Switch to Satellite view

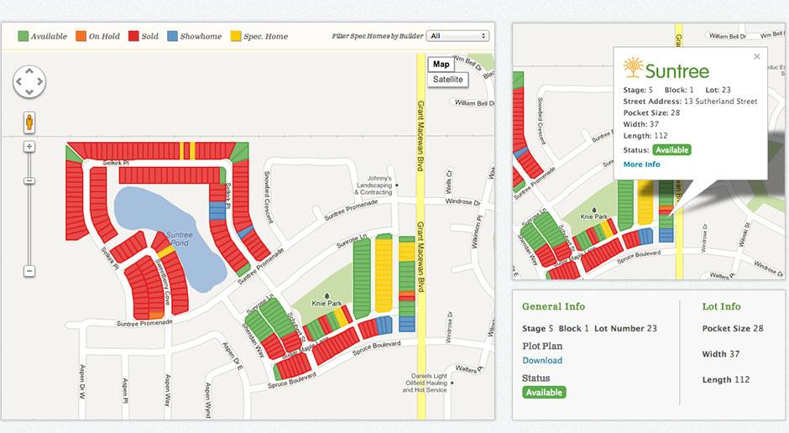[448, 80]
